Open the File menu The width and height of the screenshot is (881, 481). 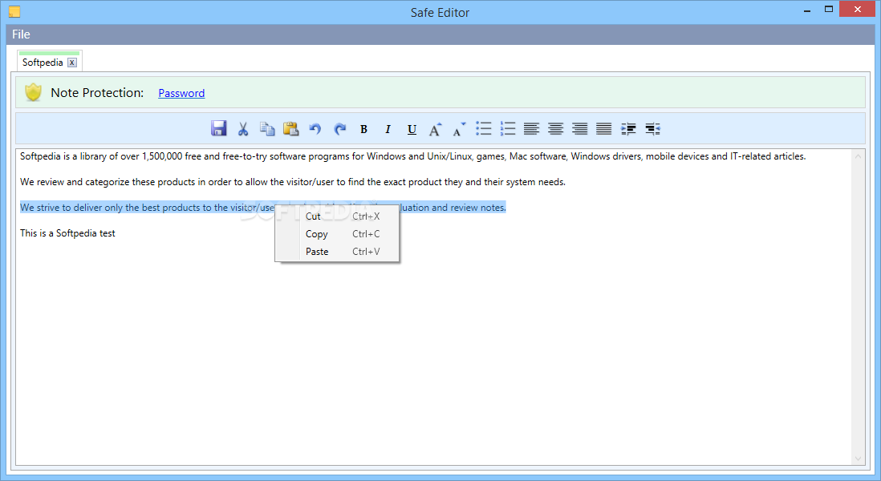pos(22,34)
